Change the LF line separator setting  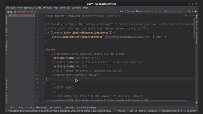136,111
